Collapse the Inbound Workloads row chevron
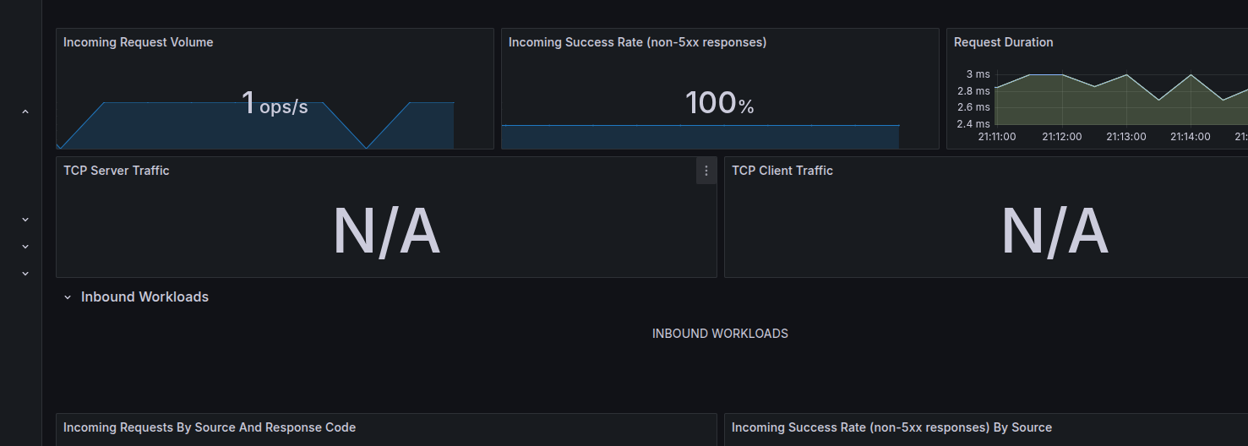The image size is (1248, 446). coord(68,297)
